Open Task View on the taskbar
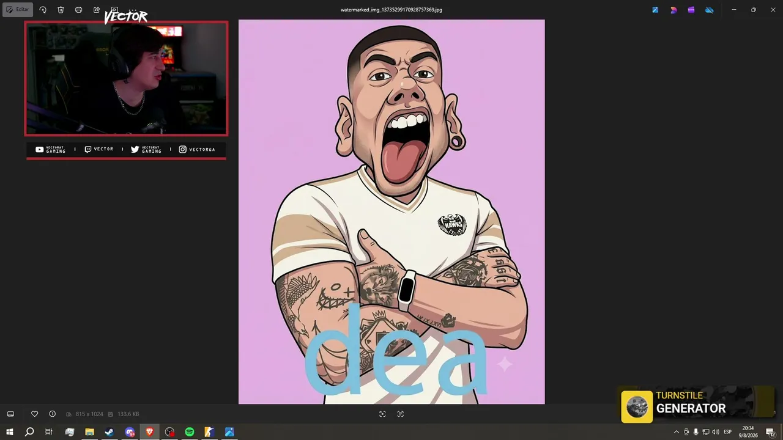Screen dimensions: 783x440 [49, 432]
